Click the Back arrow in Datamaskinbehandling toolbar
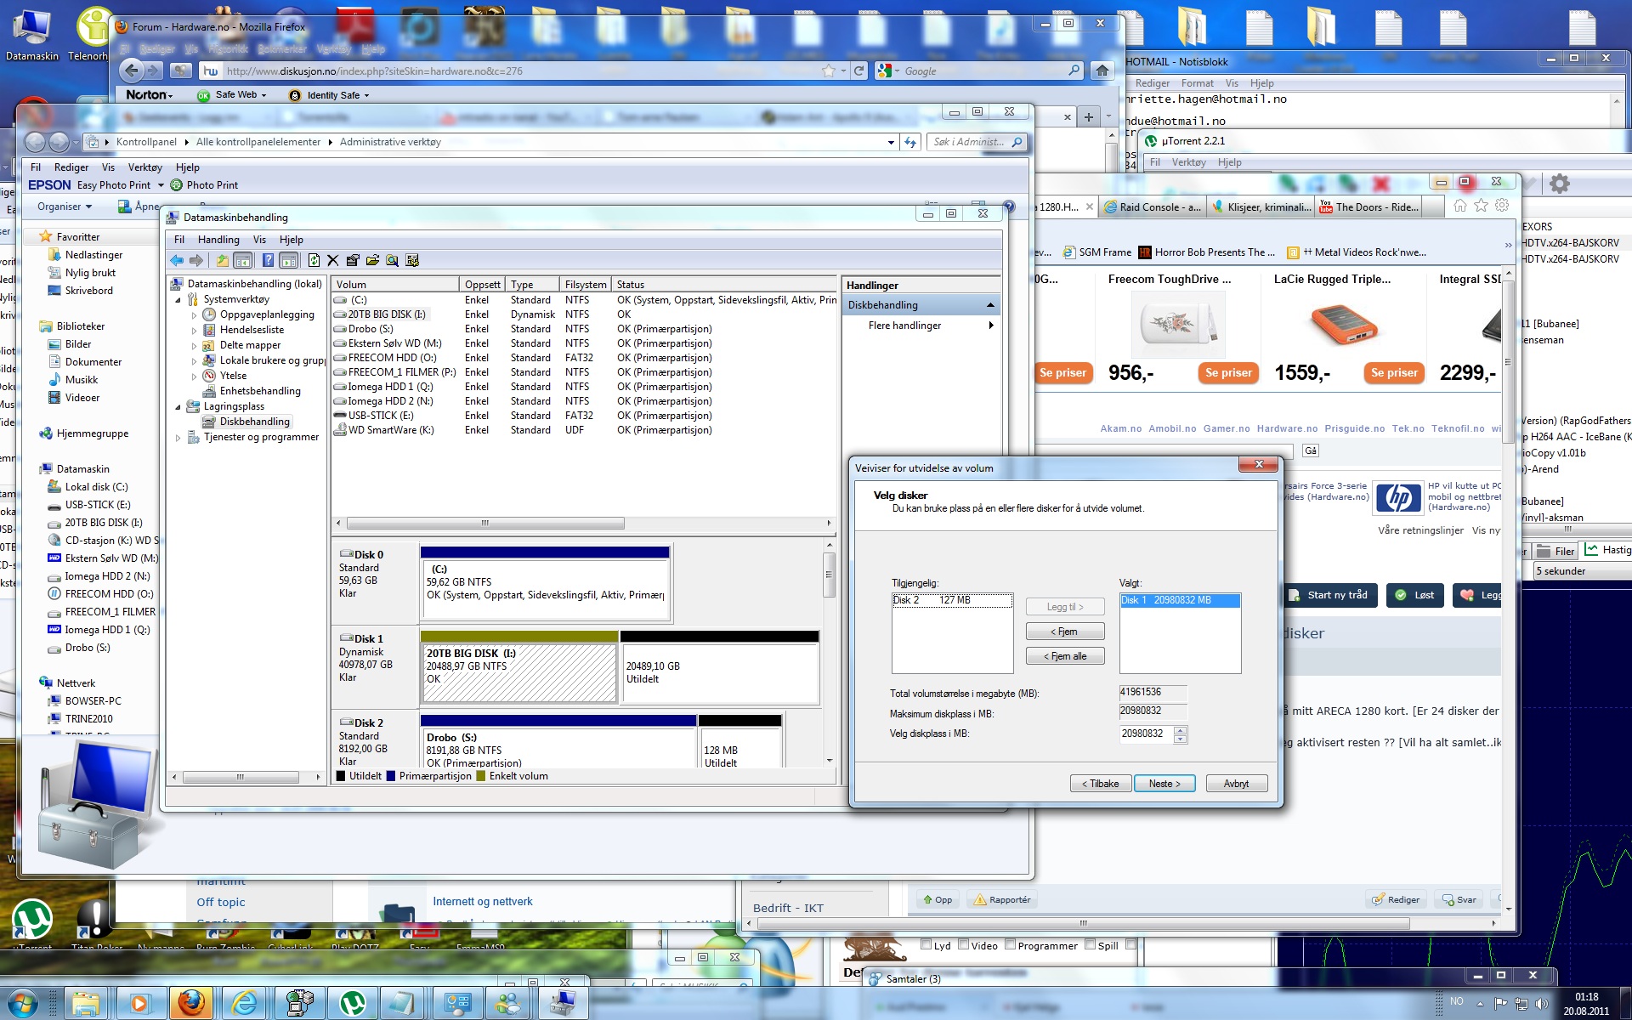The height and width of the screenshot is (1020, 1632). coord(177,261)
